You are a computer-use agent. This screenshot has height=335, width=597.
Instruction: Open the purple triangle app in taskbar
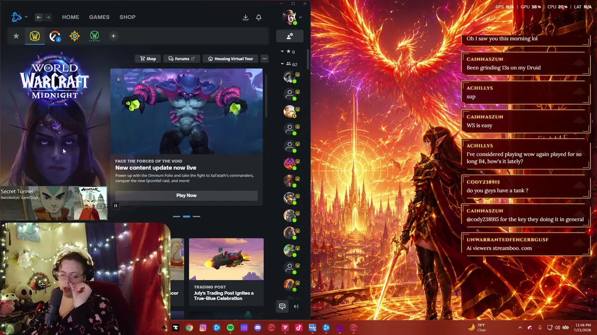340,328
